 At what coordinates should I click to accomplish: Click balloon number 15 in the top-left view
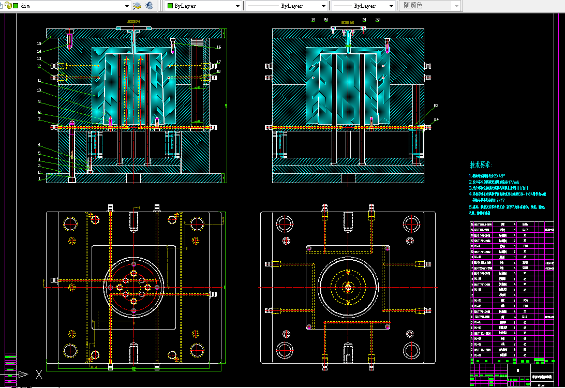(x=39, y=43)
